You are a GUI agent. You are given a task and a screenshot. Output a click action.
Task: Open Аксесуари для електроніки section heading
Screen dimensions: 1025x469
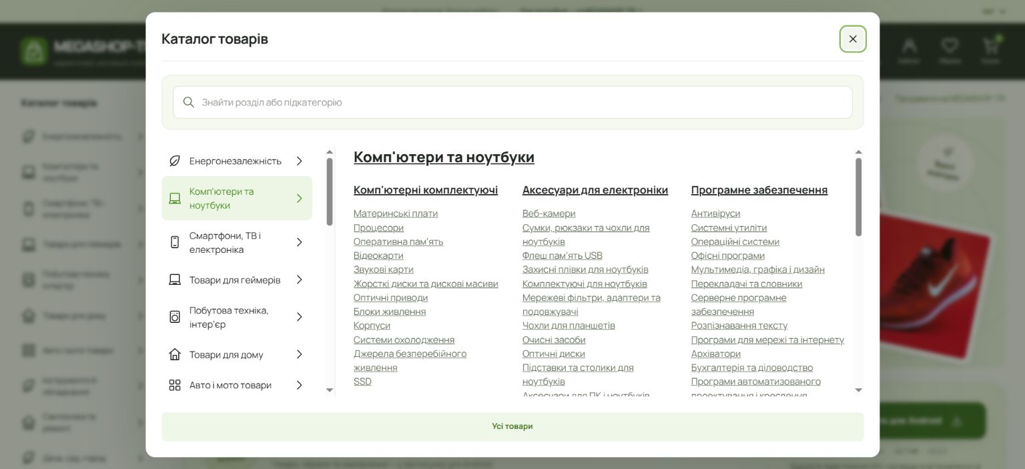(x=595, y=190)
